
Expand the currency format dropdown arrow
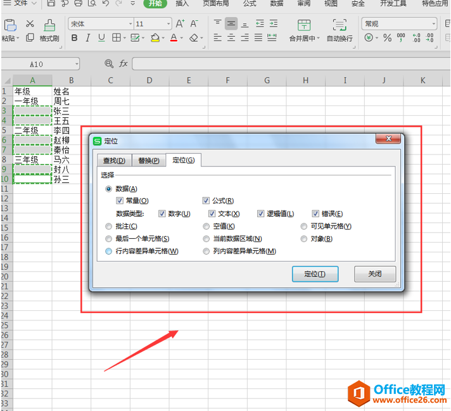376,38
